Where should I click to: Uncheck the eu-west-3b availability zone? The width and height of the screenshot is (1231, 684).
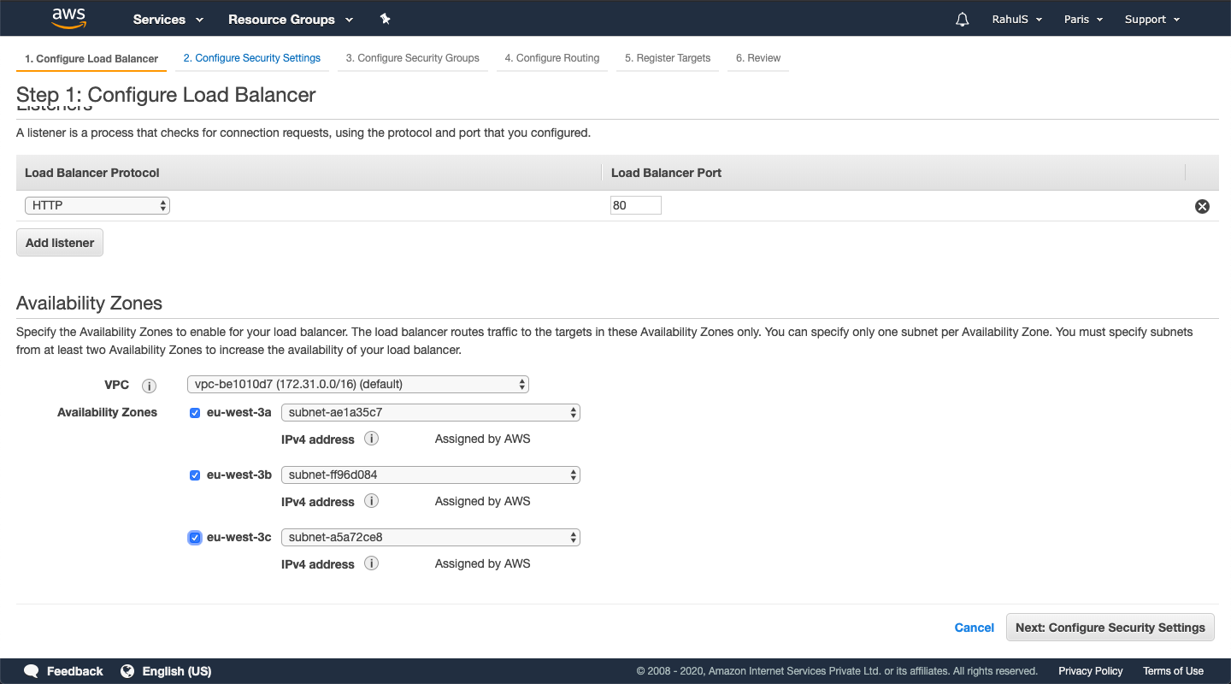[195, 475]
